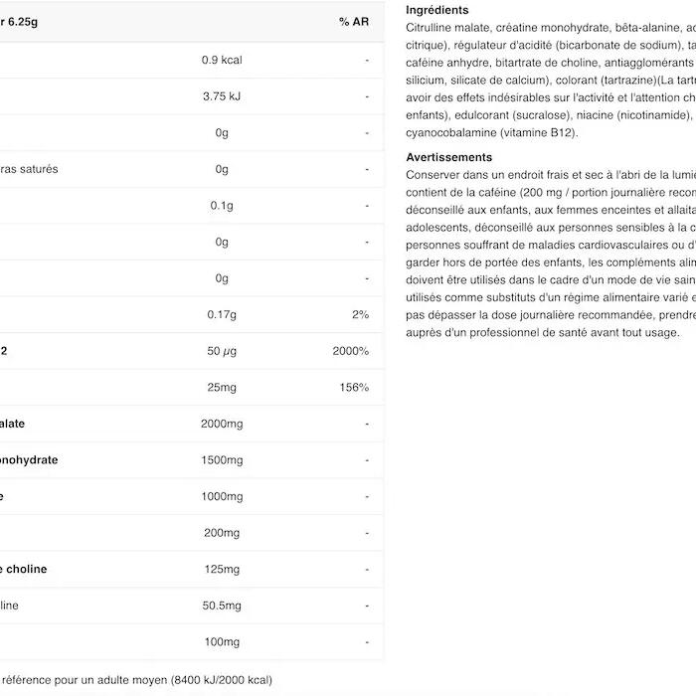The image size is (696, 696).
Task: Click the 1000mg amount cell
Action: pos(222,496)
